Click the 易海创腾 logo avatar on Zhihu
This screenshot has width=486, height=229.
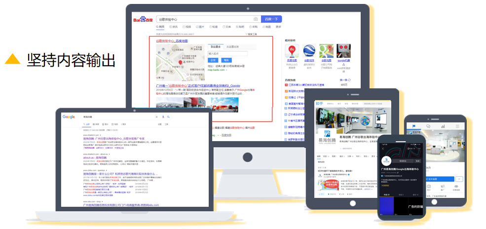click(x=327, y=137)
